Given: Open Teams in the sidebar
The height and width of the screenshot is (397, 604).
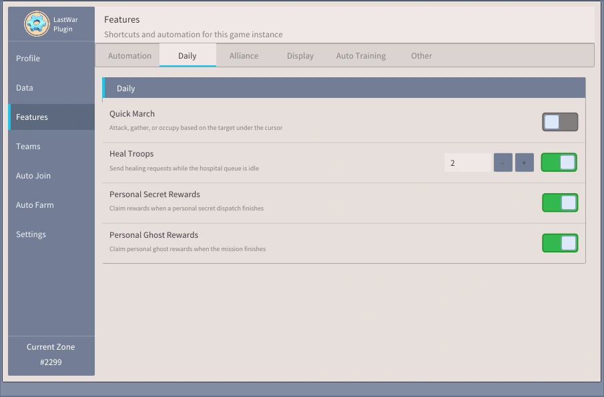Looking at the screenshot, I should [51, 146].
